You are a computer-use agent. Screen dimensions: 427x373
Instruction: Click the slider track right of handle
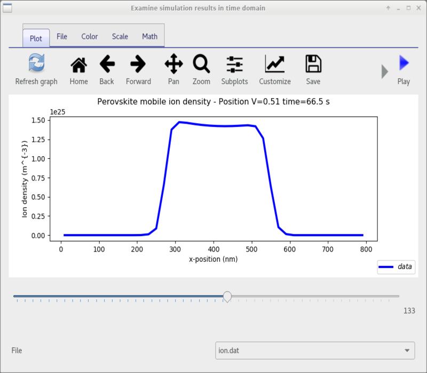[315, 296]
